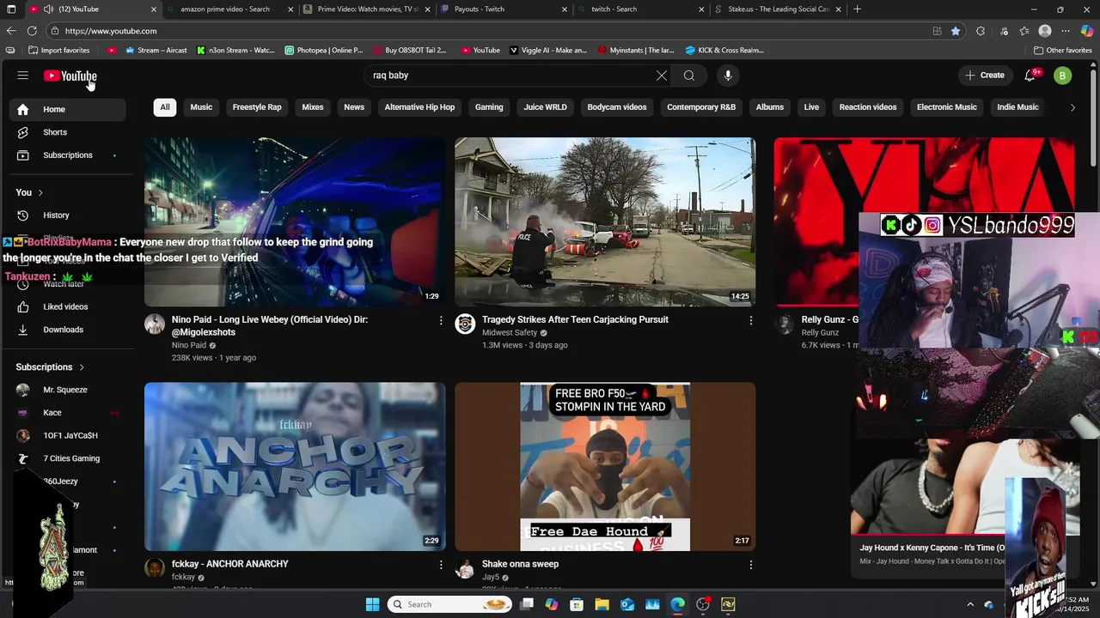Open Kace subscription in sidebar
The width and height of the screenshot is (1100, 618).
pos(67,413)
